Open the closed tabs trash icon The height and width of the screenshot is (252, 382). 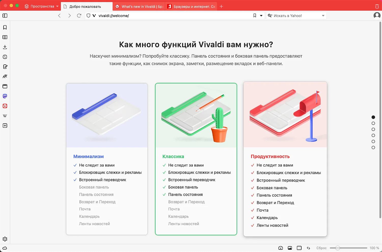(377, 6)
